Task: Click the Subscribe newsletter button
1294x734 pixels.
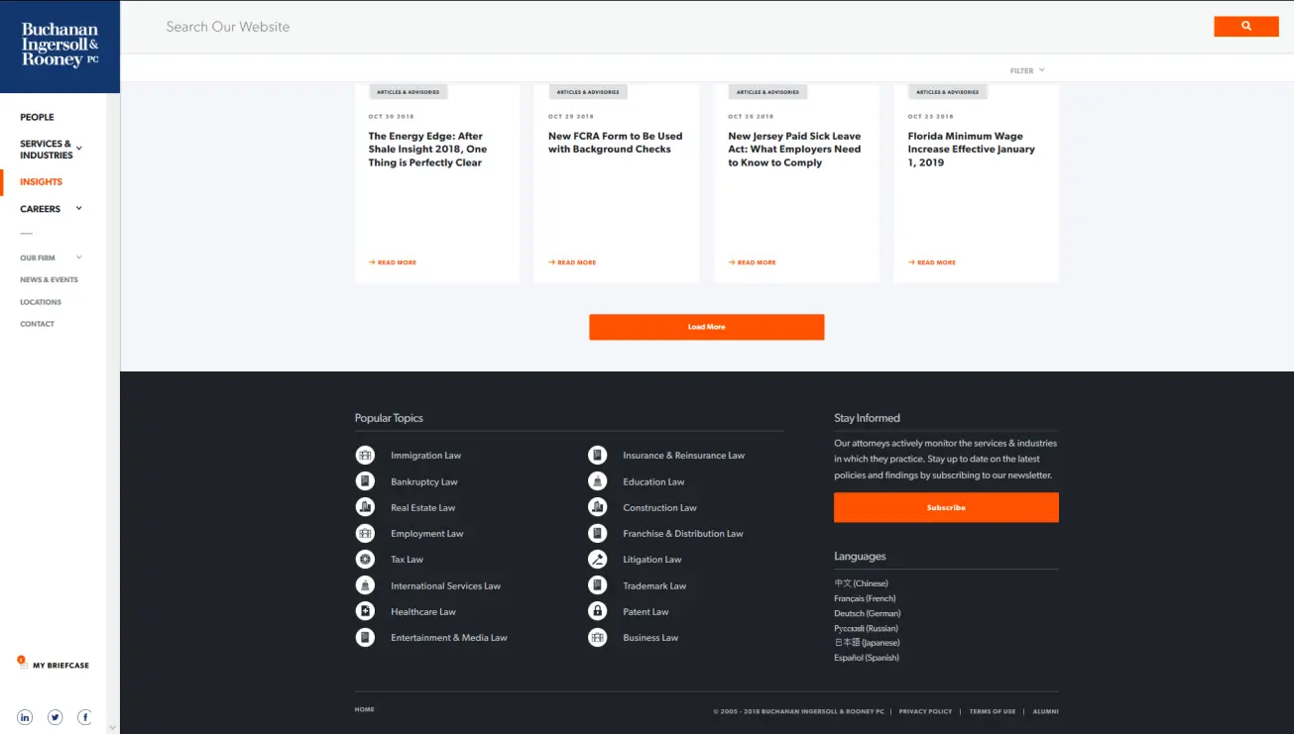Action: click(946, 507)
